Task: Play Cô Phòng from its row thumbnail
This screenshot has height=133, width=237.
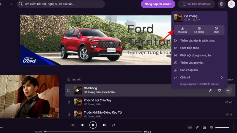Action: pos(78,90)
